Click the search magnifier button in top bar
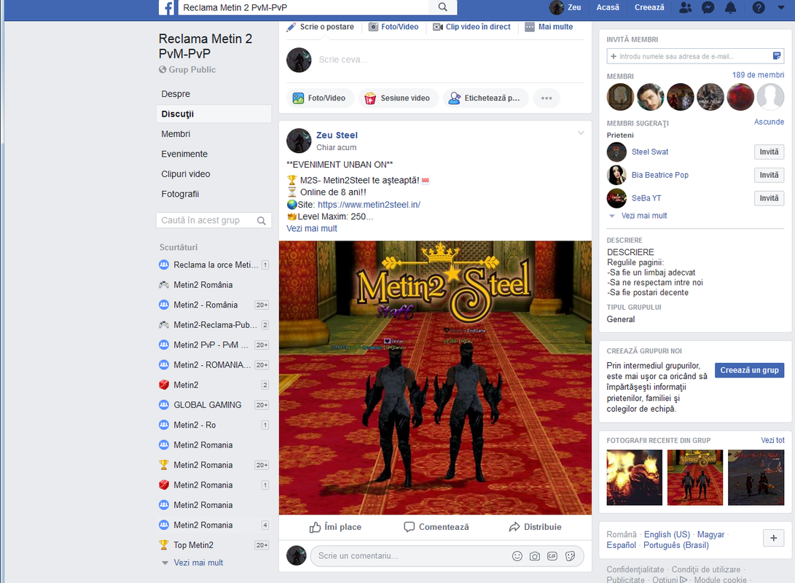The width and height of the screenshot is (795, 583). coord(442,7)
